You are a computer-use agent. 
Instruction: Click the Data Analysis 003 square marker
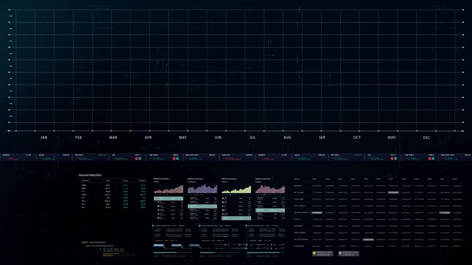(x=246, y=226)
